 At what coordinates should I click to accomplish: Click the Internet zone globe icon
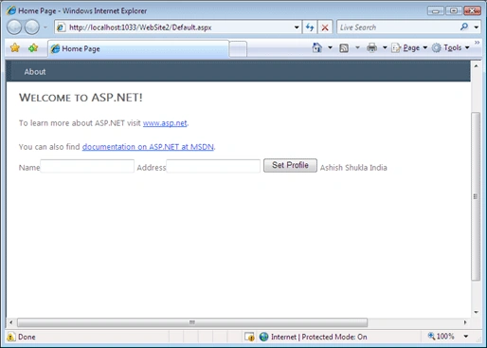263,337
